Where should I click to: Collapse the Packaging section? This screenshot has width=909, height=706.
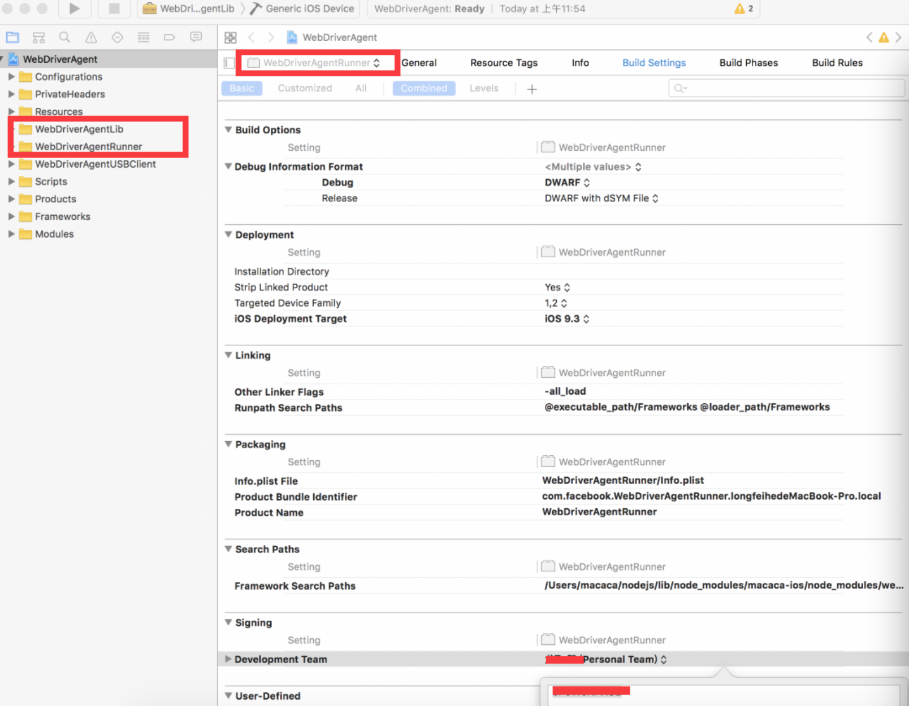click(228, 444)
